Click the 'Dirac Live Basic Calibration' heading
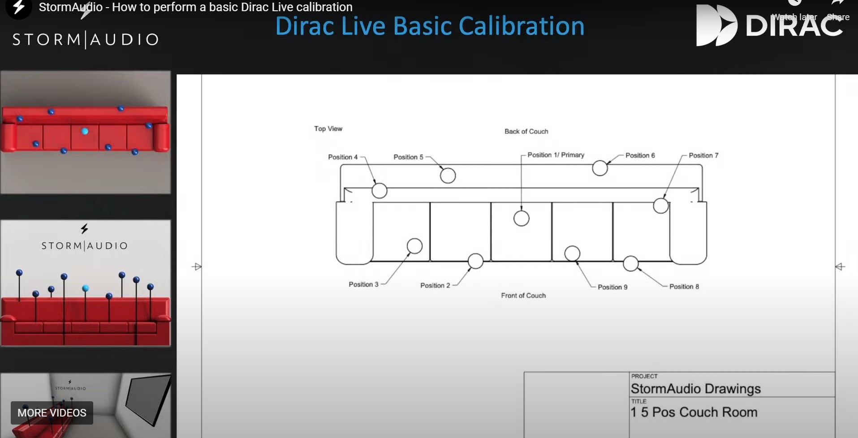 (x=430, y=26)
